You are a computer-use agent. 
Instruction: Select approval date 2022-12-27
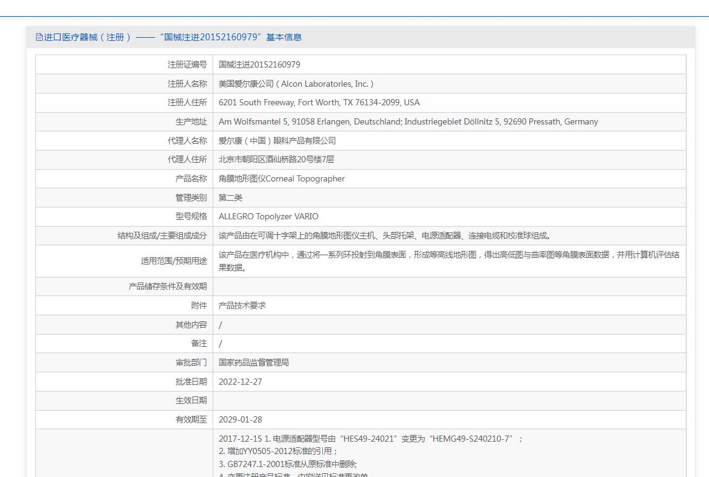pos(240,382)
